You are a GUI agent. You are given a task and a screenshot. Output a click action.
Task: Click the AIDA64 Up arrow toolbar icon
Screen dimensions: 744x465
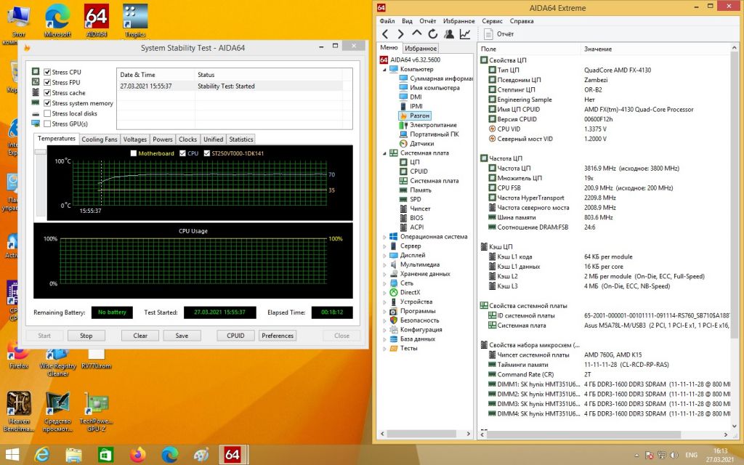tap(416, 33)
